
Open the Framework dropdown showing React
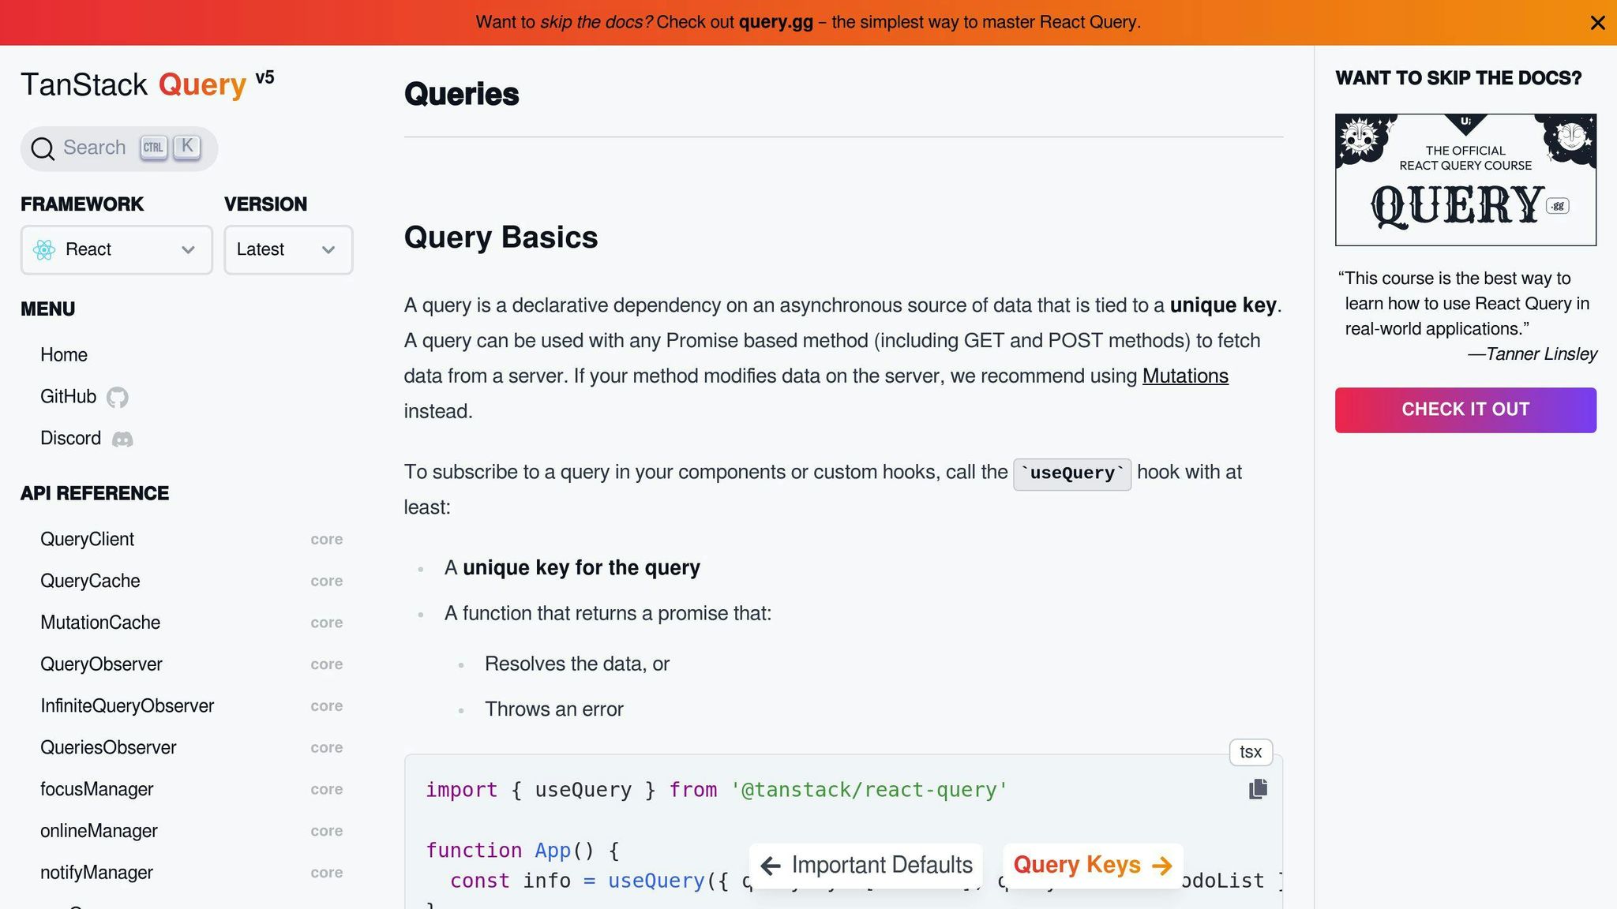(x=116, y=250)
